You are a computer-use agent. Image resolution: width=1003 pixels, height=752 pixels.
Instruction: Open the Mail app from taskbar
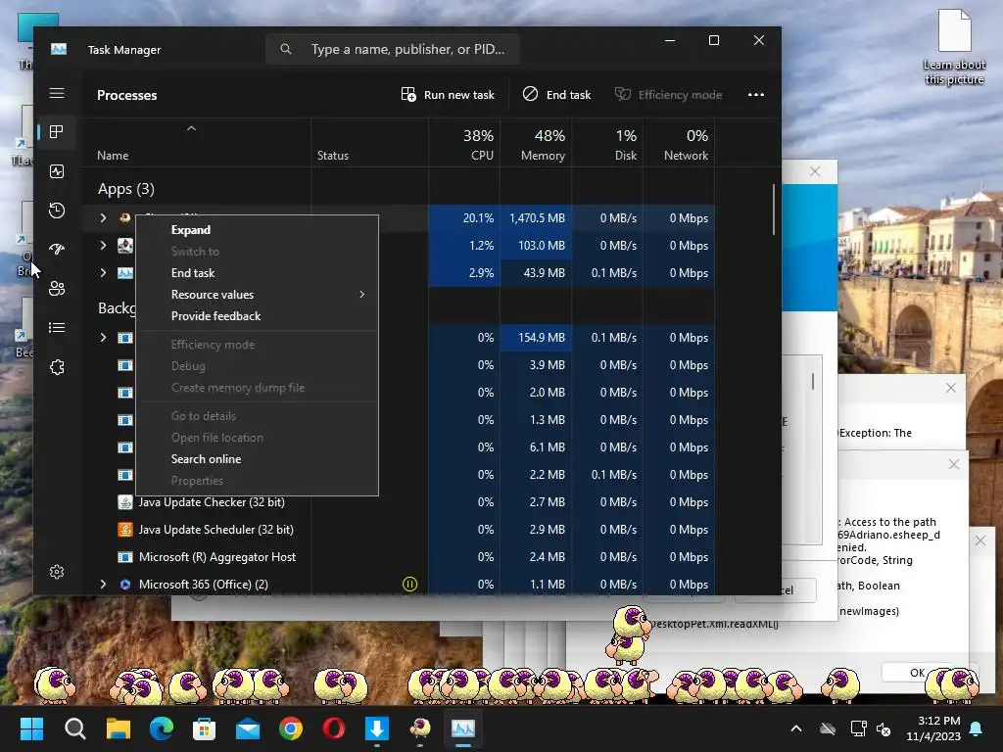click(x=248, y=728)
